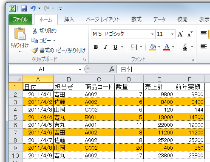Select column D header
This screenshot has width=210, height=162.
tap(129, 79)
